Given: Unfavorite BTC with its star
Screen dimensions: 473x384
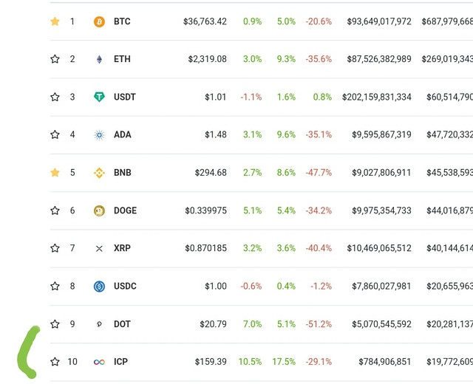Looking at the screenshot, I should click(55, 21).
